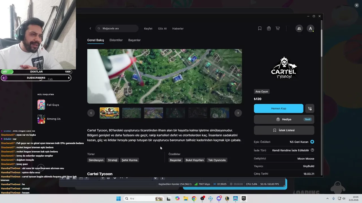Click the blue Hemen Kap button

[279, 109]
